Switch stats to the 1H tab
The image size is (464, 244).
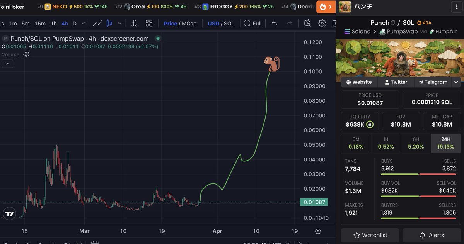[x=386, y=143]
